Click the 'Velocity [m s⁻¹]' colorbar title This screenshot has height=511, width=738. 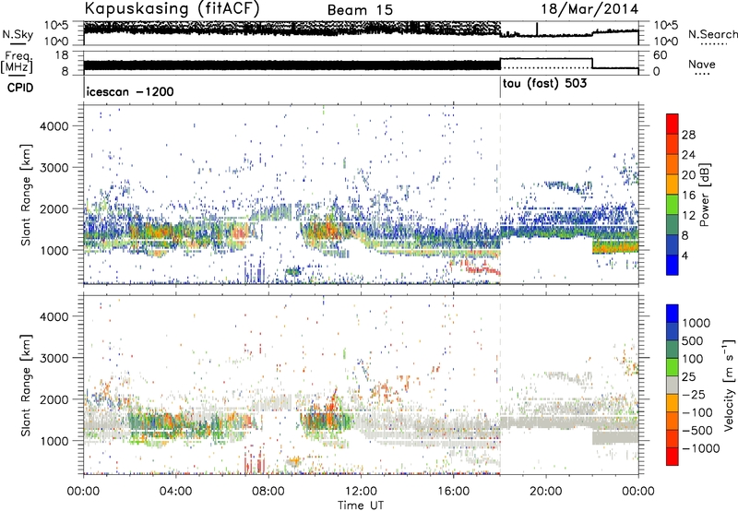(x=729, y=385)
